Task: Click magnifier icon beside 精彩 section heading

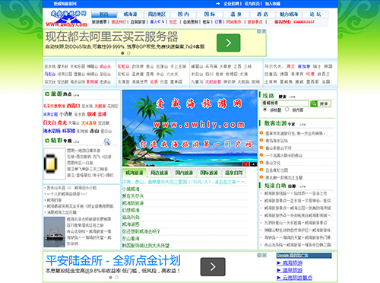Action: pyautogui.click(x=107, y=141)
